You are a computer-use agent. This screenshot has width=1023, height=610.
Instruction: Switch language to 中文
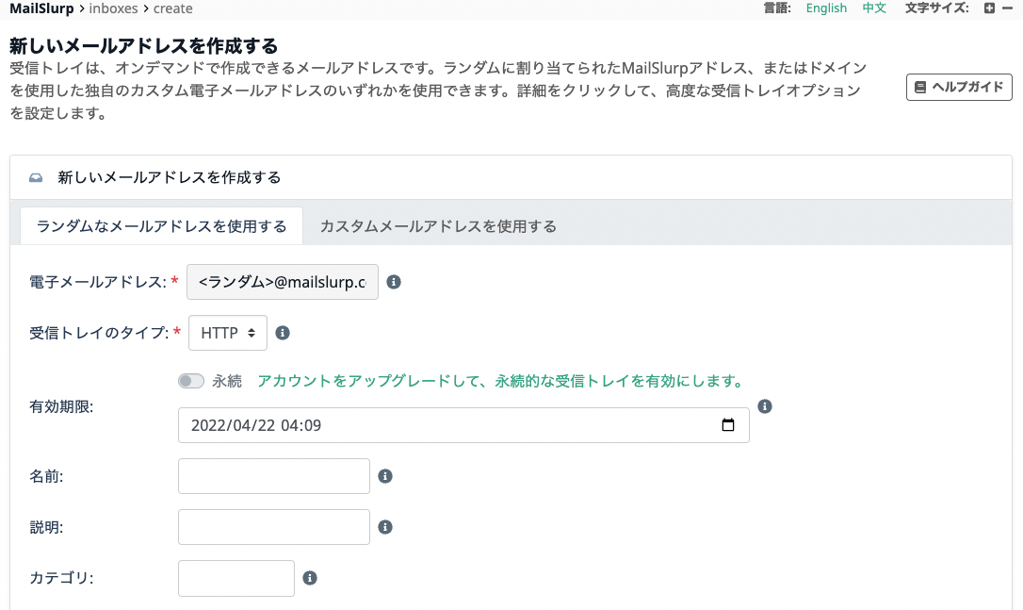point(874,8)
